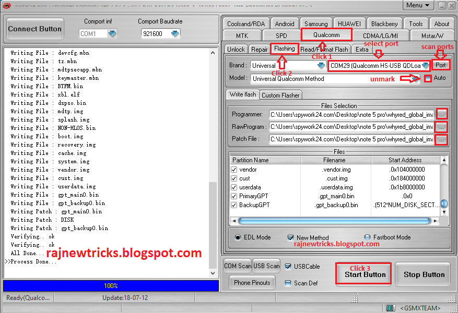Uncheck the userdata partition checkbox
This screenshot has width=458, height=313.
(x=234, y=187)
